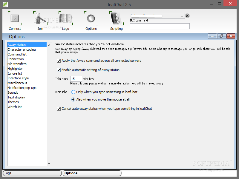This screenshot has height=179, width=239.
Task: Click the options list scroll up arrow
Action: pyautogui.click(x=49, y=45)
